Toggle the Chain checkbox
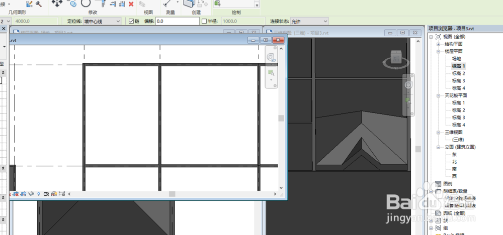The height and width of the screenshot is (235, 503). [131, 21]
